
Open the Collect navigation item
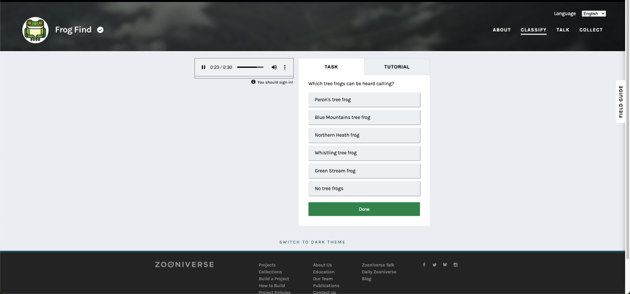click(x=591, y=30)
